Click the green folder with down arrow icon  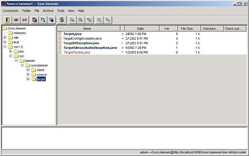[43, 20]
